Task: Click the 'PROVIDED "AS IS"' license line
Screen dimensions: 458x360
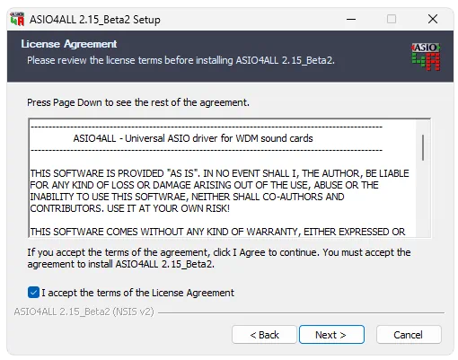Action: pos(219,173)
